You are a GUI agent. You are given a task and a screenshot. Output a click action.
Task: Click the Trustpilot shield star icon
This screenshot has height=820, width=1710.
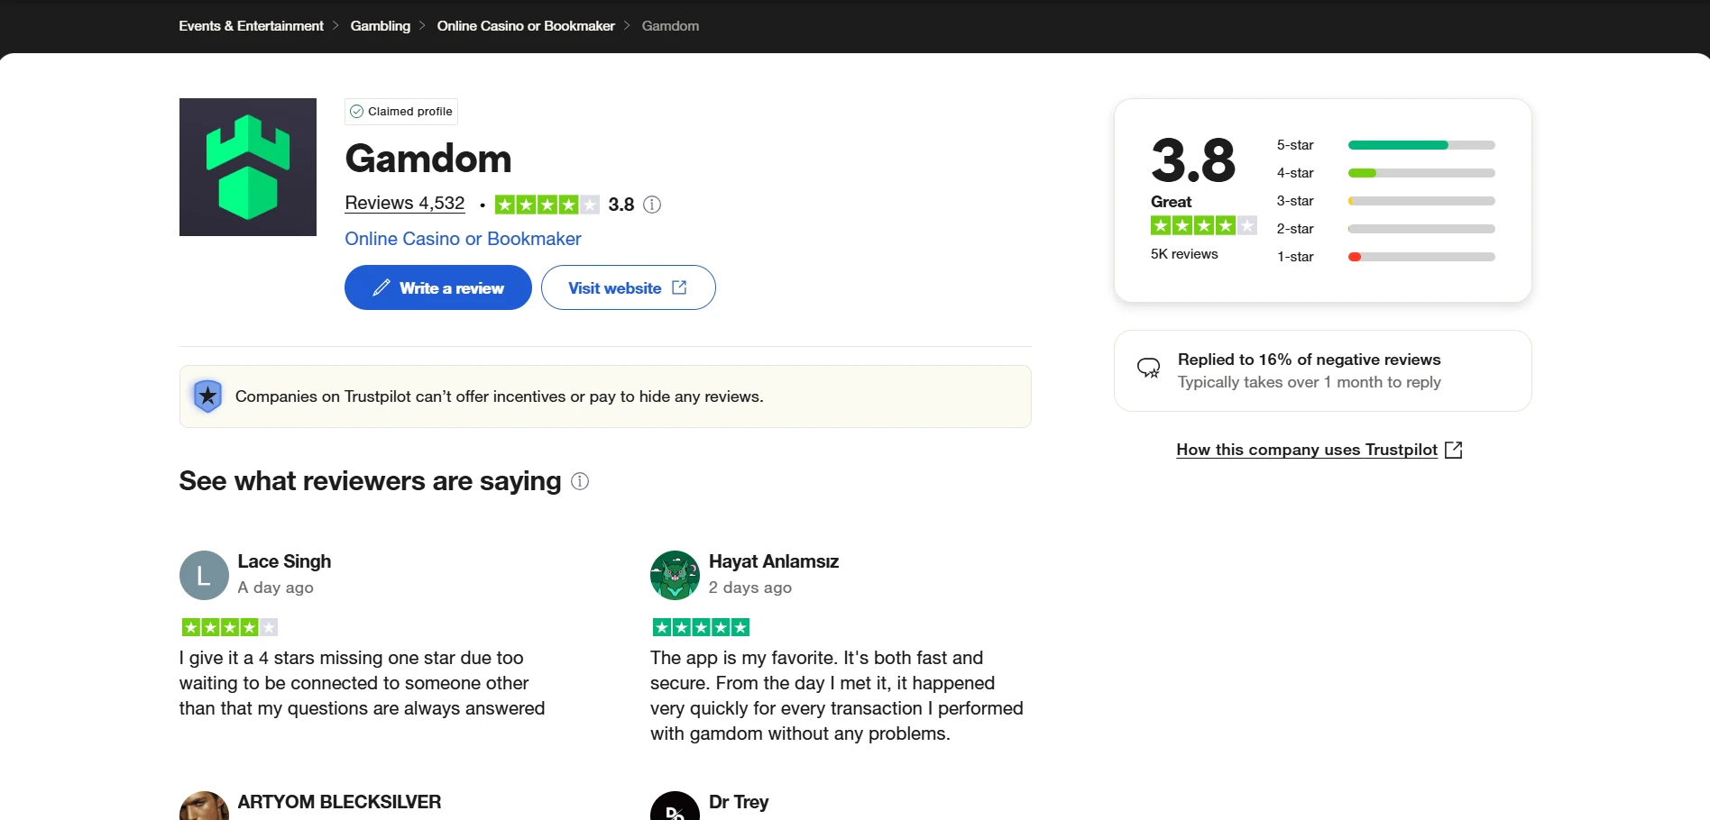click(x=208, y=396)
